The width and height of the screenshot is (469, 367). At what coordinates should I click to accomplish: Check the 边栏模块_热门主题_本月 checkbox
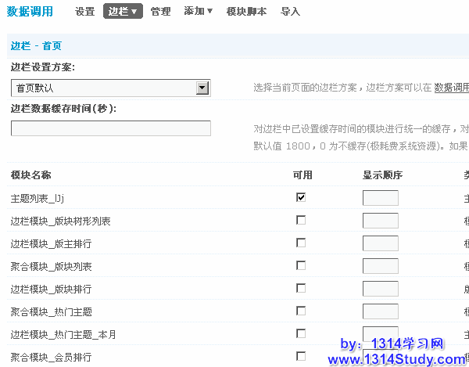[301, 333]
